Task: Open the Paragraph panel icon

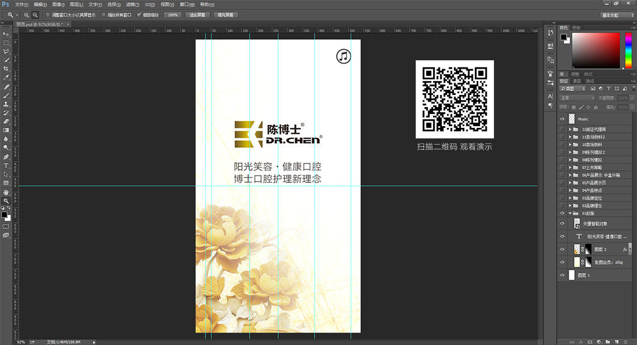Action: click(x=550, y=105)
